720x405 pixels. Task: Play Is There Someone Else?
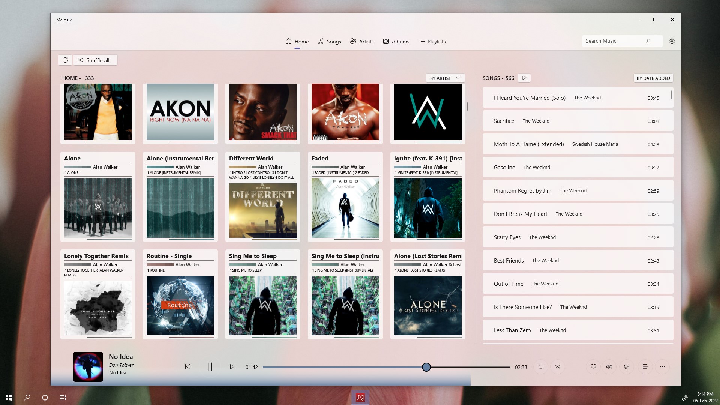578,307
